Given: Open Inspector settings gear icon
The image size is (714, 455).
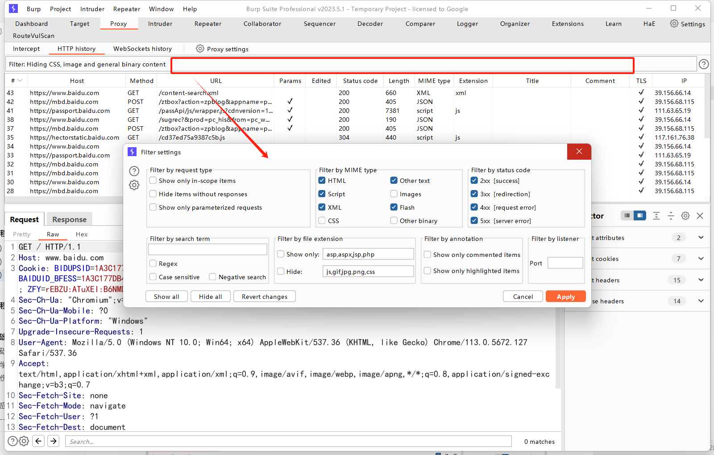Looking at the screenshot, I should point(685,216).
